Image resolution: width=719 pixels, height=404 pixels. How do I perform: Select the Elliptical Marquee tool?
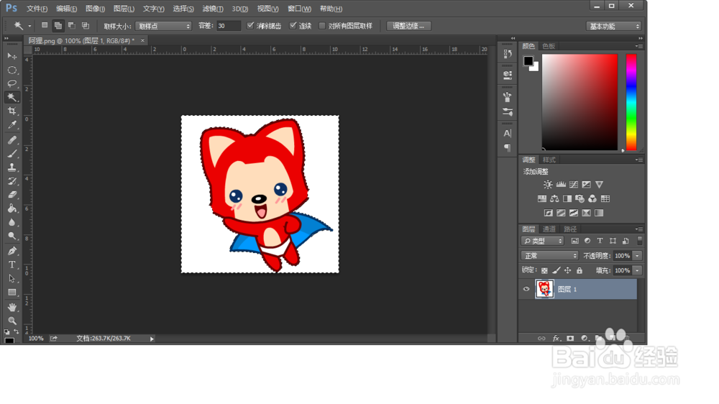click(12, 70)
